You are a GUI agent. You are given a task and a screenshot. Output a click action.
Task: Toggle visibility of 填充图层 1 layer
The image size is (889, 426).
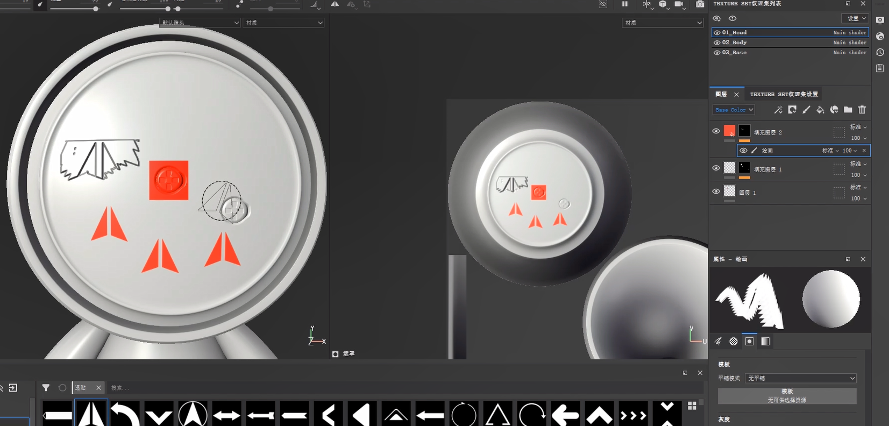click(716, 168)
